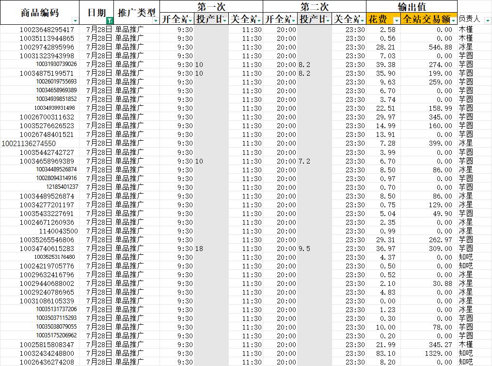Viewport: 492px width, 366px height.
Task: Select product code cell 10029742895996
Action: [x=40, y=47]
